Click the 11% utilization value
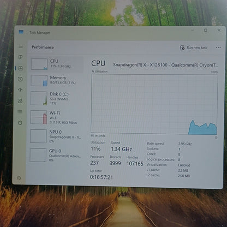 [95, 149]
